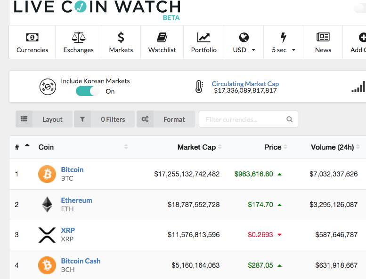This screenshot has height=279, width=366.
Task: Click the Ethereum diamond logo icon
Action: pos(47,204)
